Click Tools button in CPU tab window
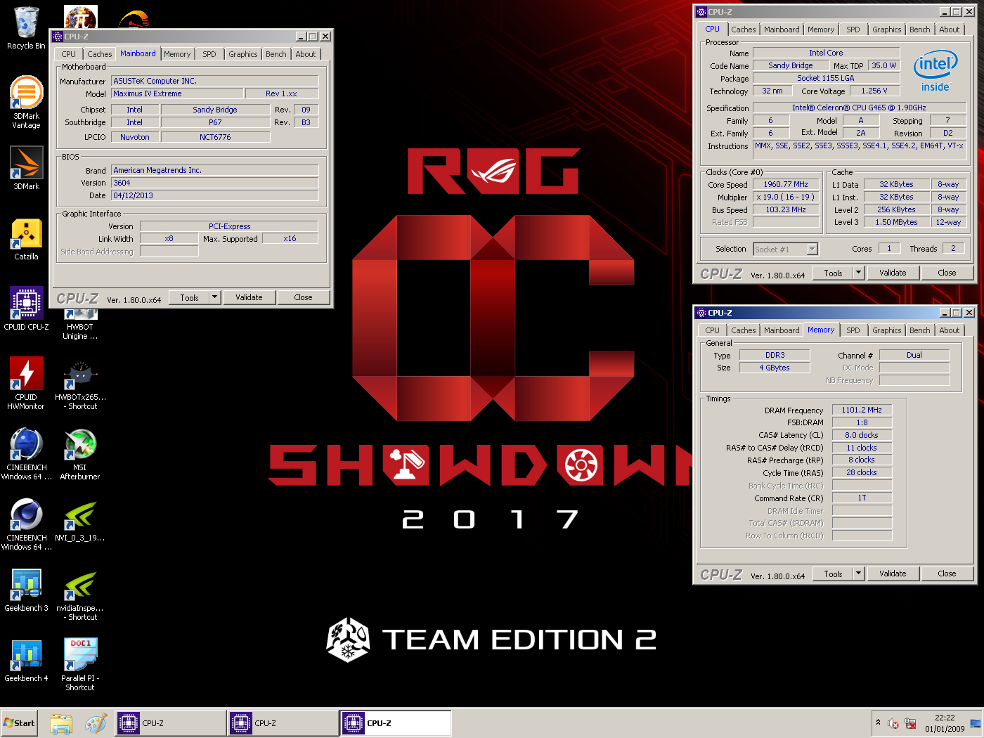Image resolution: width=984 pixels, height=738 pixels. point(834,273)
